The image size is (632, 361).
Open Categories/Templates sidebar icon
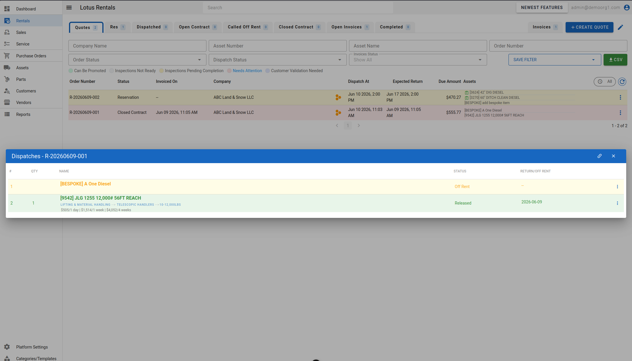pyautogui.click(x=7, y=359)
